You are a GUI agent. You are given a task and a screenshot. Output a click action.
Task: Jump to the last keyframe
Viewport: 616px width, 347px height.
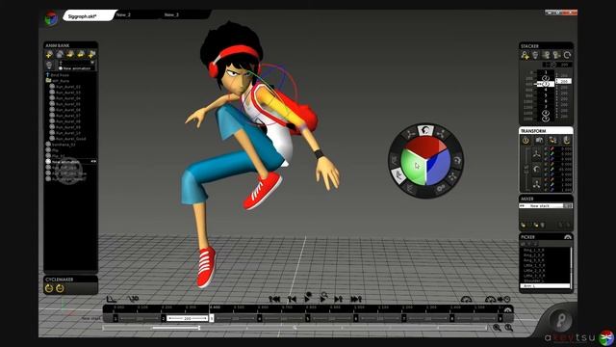coord(356,299)
